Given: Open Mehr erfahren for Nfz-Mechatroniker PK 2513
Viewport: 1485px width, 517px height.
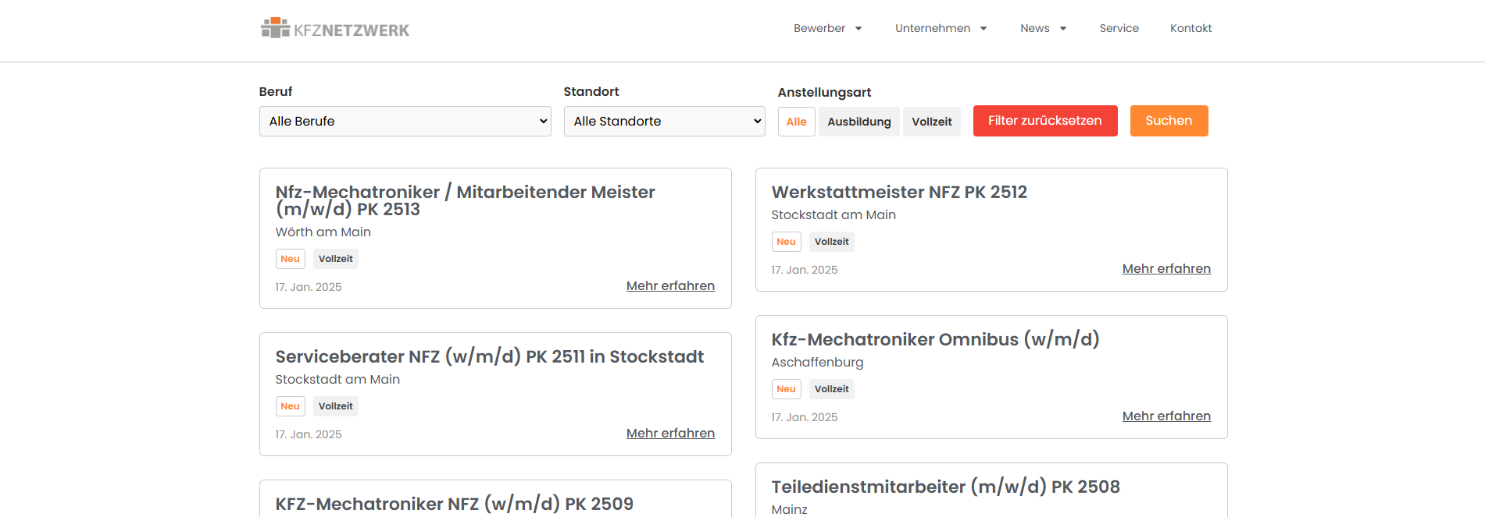Looking at the screenshot, I should (670, 286).
